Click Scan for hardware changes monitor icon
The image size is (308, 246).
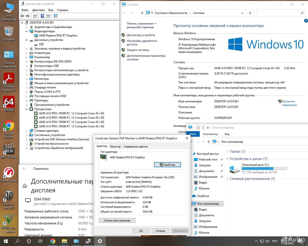click(x=55, y=16)
